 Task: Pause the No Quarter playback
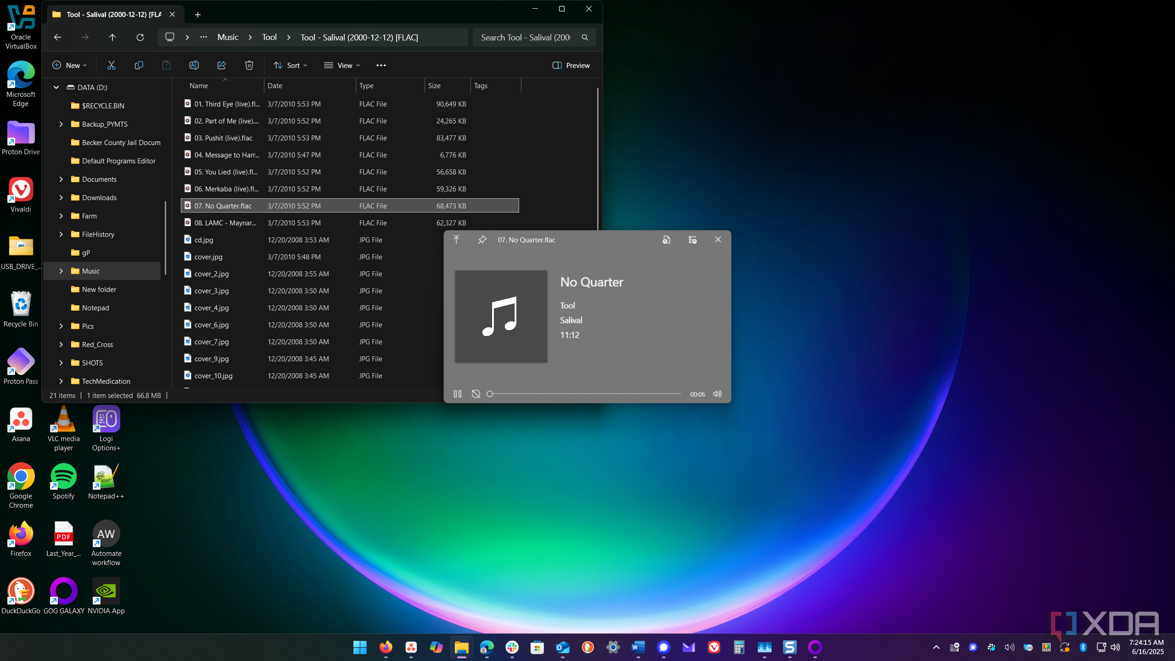(x=457, y=394)
